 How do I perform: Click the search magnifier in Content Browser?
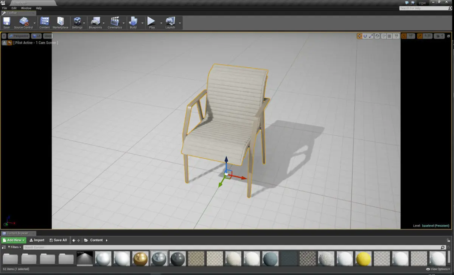443,247
